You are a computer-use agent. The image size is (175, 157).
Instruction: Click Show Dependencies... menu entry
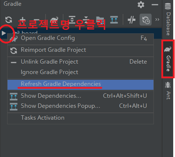[80, 96]
